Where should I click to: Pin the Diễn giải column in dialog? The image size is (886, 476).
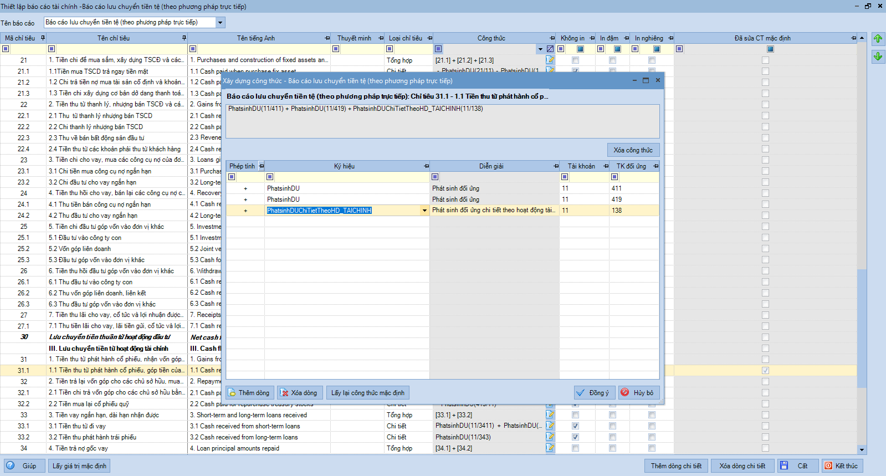pos(556,166)
